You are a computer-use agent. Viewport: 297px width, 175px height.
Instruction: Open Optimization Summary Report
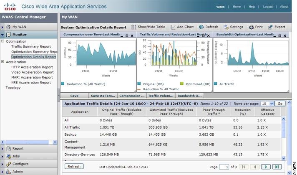pos(34,51)
